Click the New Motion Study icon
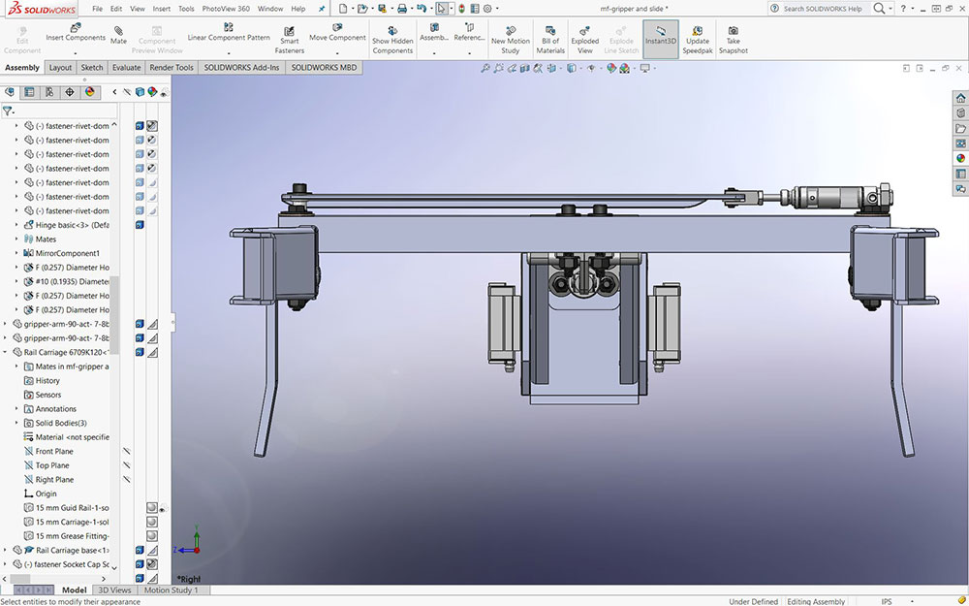 click(x=511, y=31)
